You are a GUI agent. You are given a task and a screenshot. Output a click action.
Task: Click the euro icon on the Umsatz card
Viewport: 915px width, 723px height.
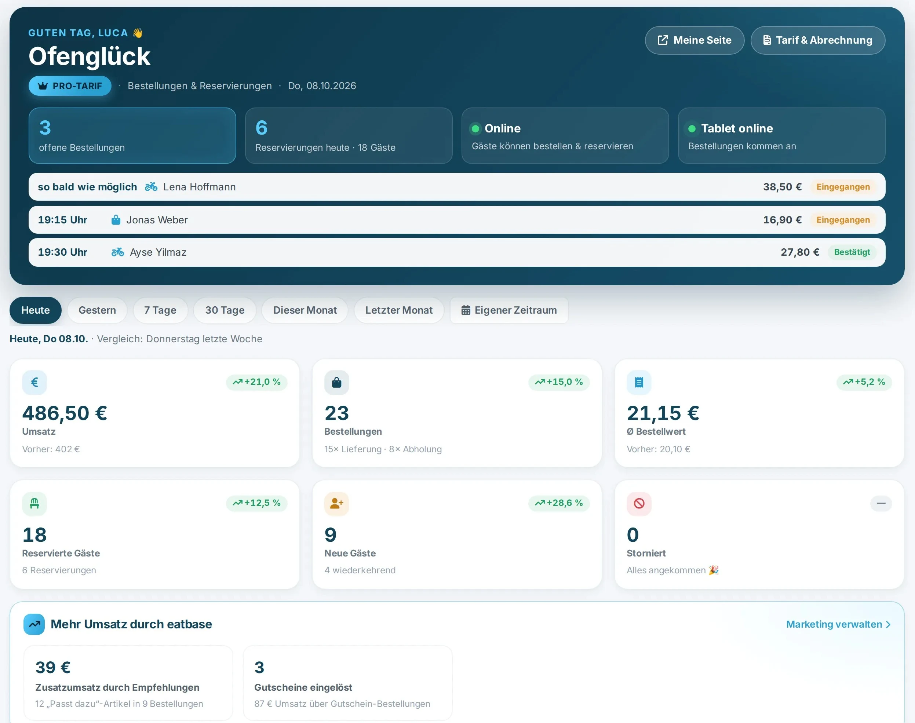click(x=34, y=382)
